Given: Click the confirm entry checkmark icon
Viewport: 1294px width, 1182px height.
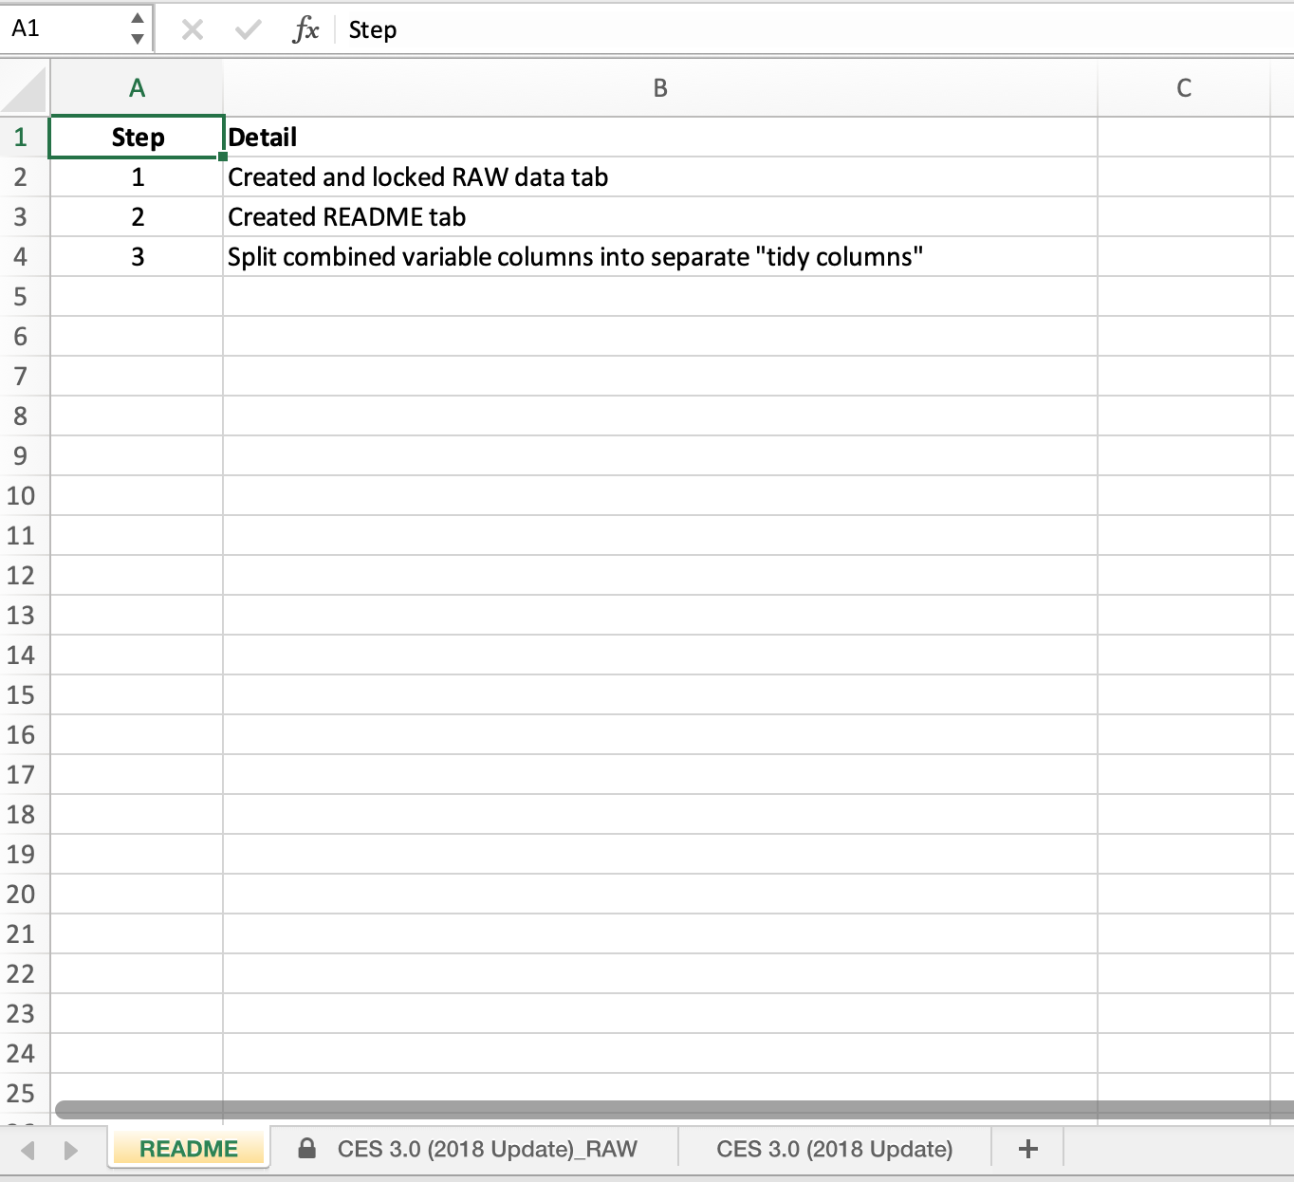Looking at the screenshot, I should coord(248,30).
